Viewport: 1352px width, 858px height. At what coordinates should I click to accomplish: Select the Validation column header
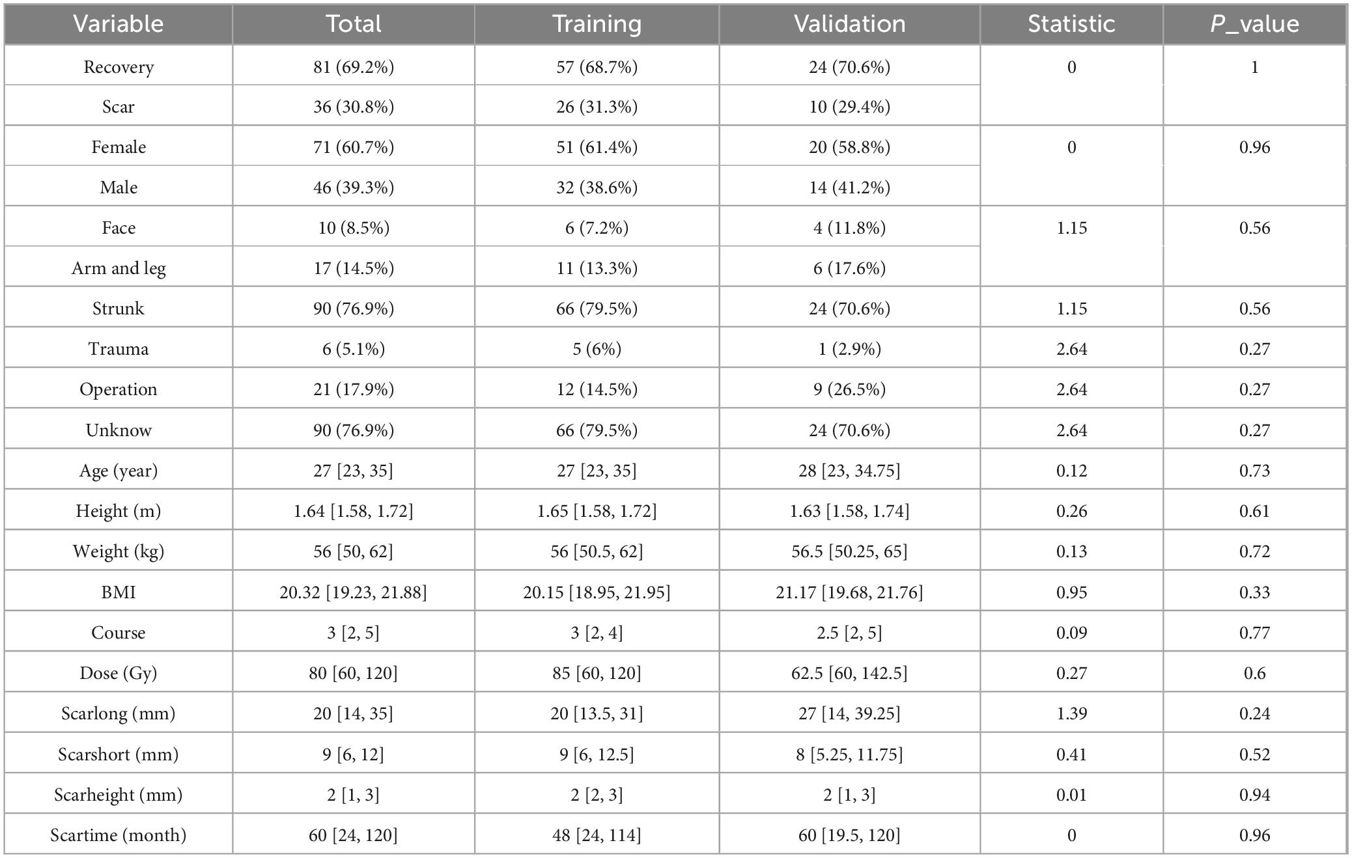pos(850,24)
